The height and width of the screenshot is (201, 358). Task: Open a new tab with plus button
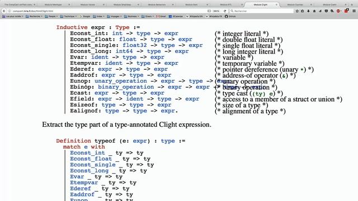[x=352, y=4]
